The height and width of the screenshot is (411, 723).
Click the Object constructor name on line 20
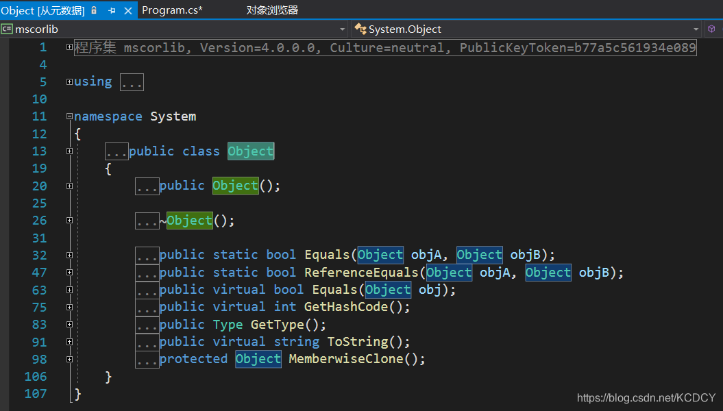click(x=236, y=186)
